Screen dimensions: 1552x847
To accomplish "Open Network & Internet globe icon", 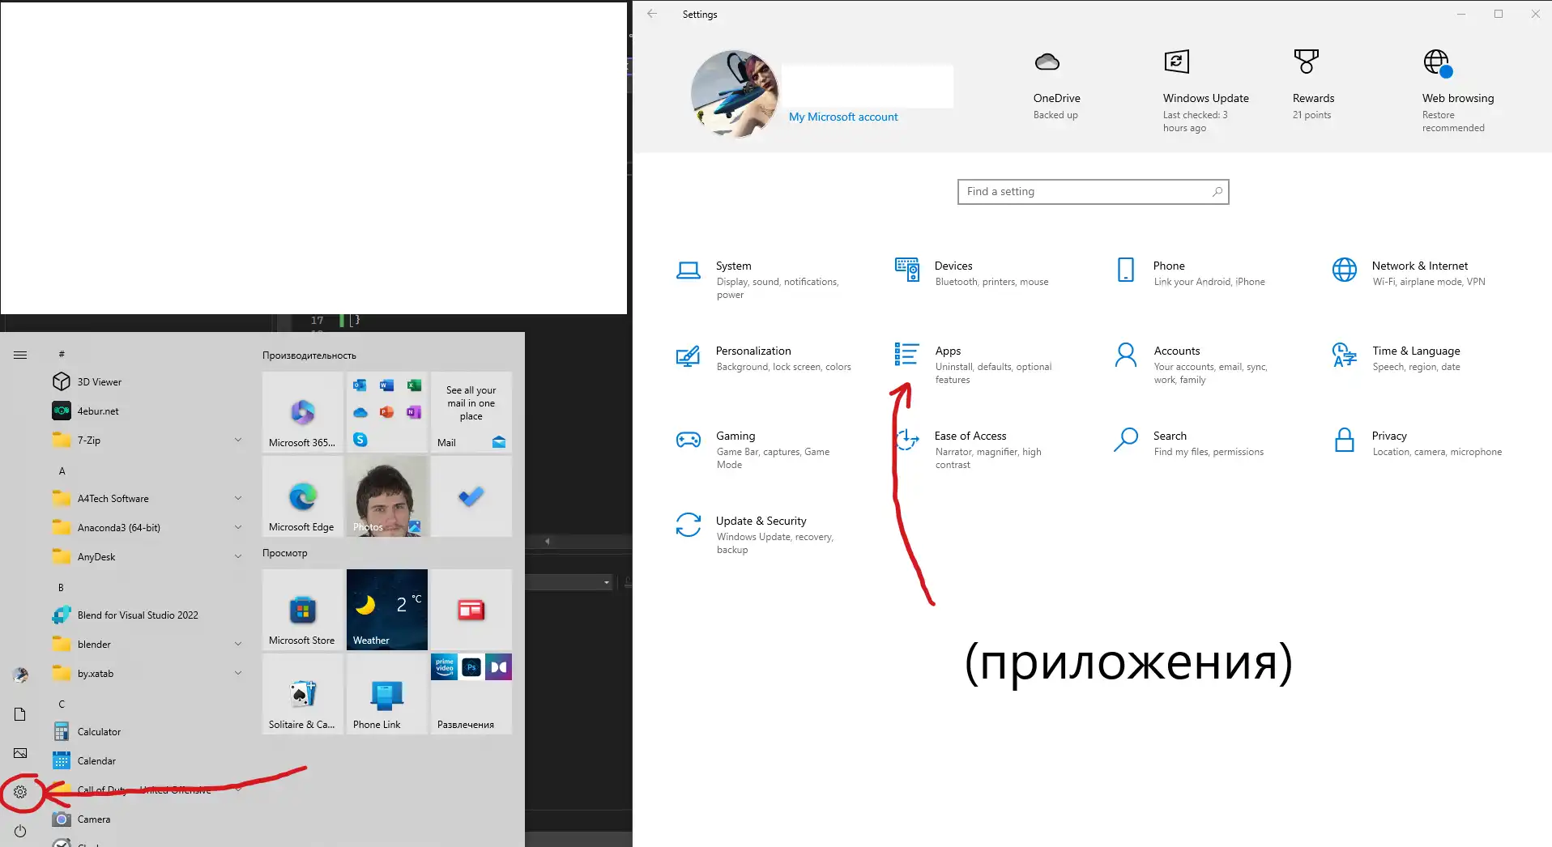I will pyautogui.click(x=1344, y=270).
